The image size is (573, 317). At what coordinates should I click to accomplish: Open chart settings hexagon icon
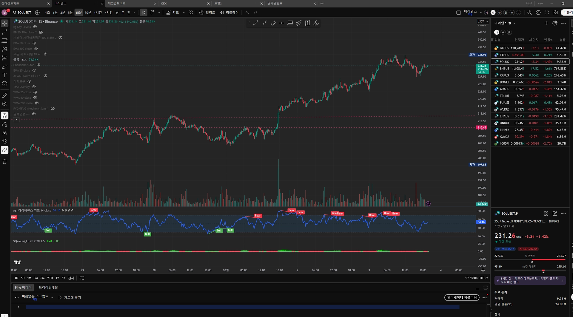click(x=538, y=13)
